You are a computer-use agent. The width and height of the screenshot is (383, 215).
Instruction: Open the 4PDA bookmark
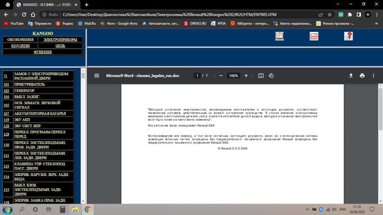[218, 23]
